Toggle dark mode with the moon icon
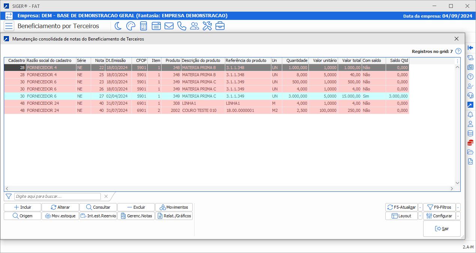 tap(118, 26)
